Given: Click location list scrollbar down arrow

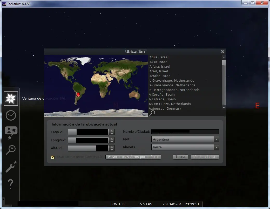Looking at the screenshot, I should click(224, 108).
